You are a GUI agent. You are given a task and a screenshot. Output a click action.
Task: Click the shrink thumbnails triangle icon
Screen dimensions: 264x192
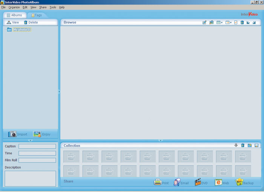[x=248, y=23]
